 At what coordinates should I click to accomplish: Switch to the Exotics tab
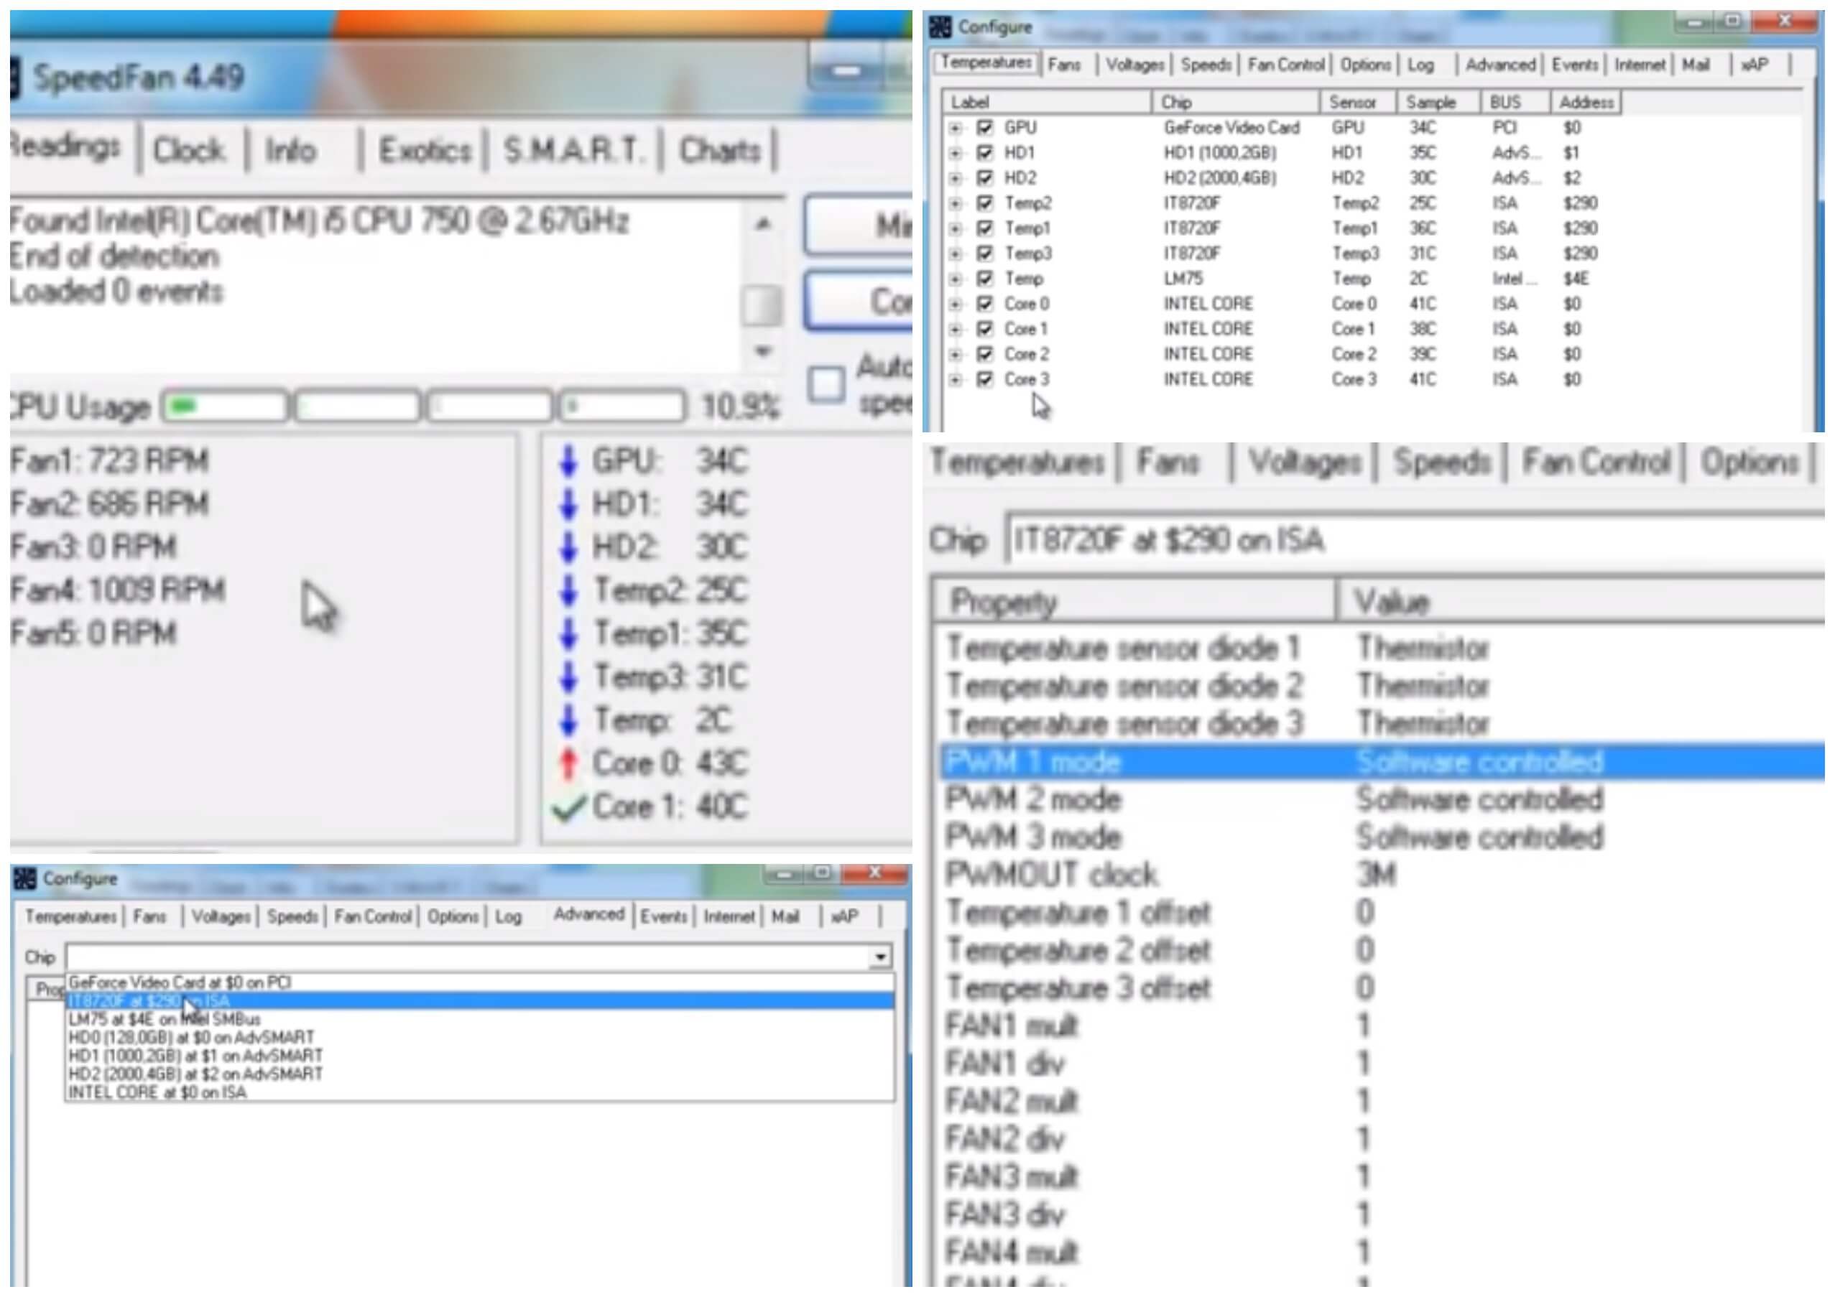pos(425,150)
